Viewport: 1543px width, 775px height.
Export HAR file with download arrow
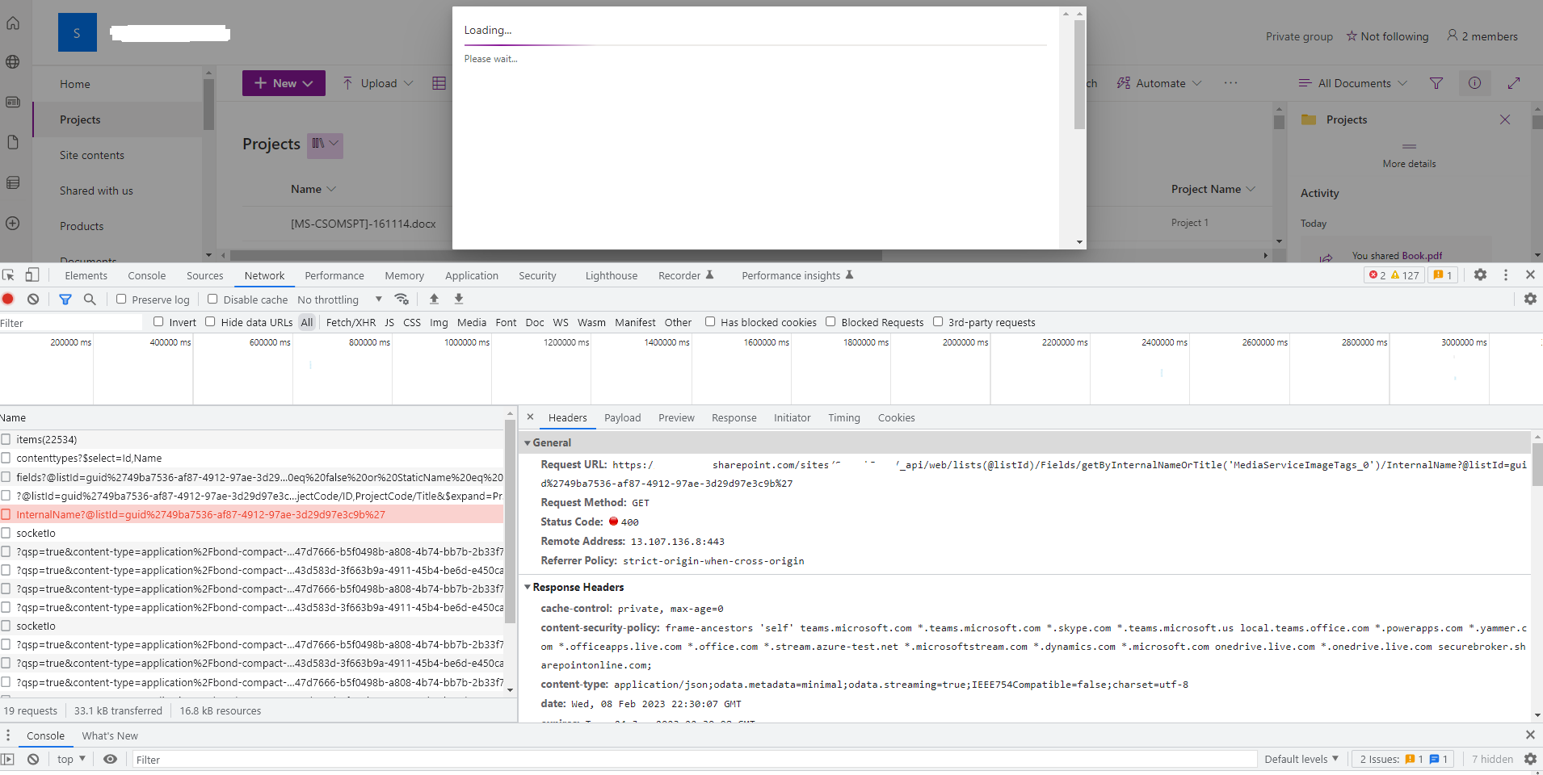point(458,299)
